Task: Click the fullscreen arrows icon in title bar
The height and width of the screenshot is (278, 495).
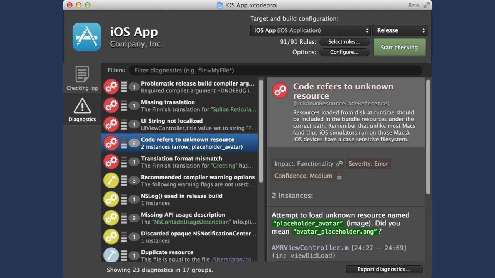Action: (426, 5)
